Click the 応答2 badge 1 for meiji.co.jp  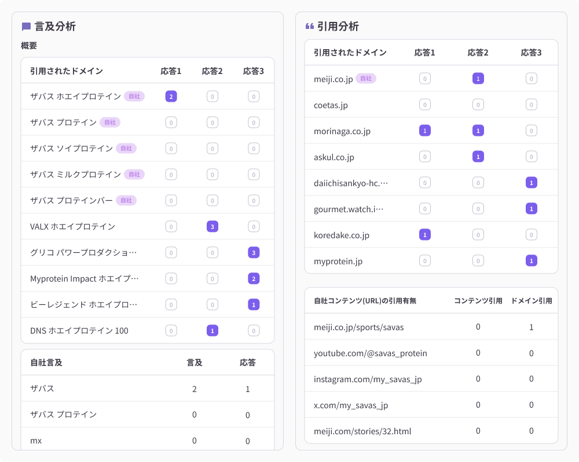(x=478, y=79)
